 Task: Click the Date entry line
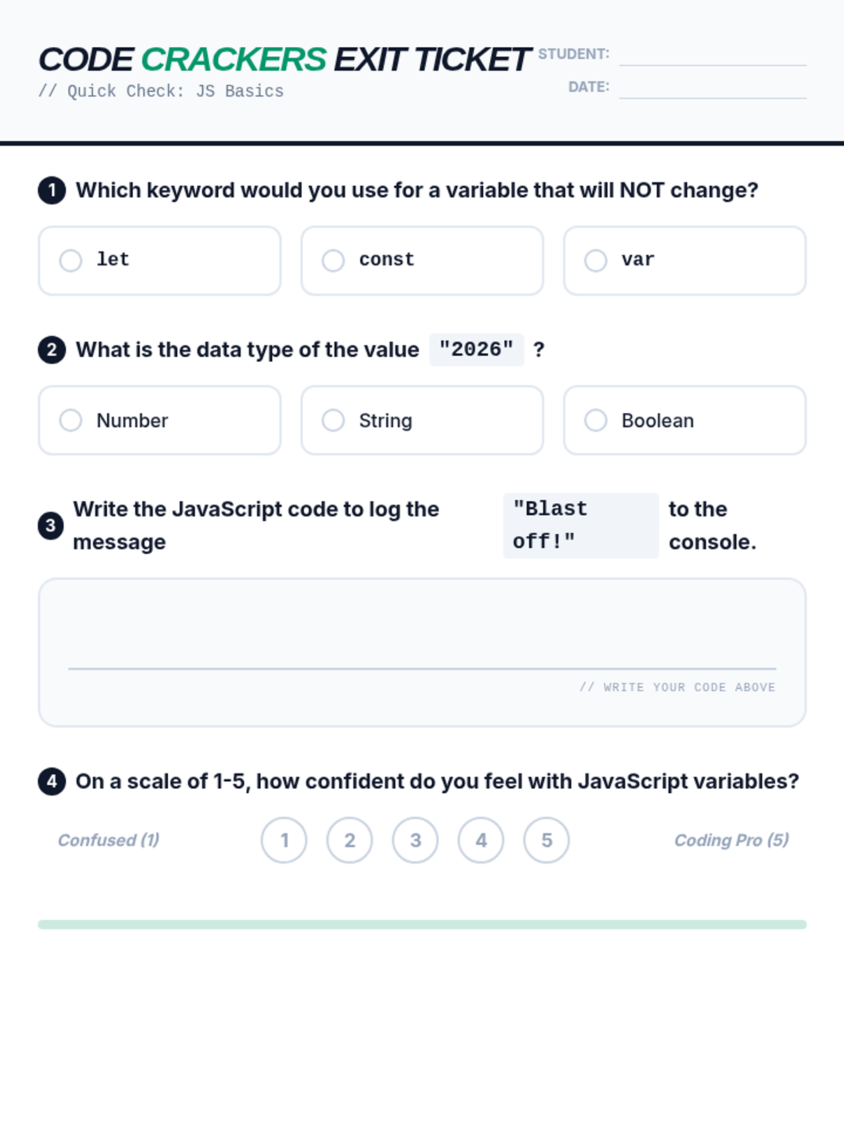click(712, 89)
